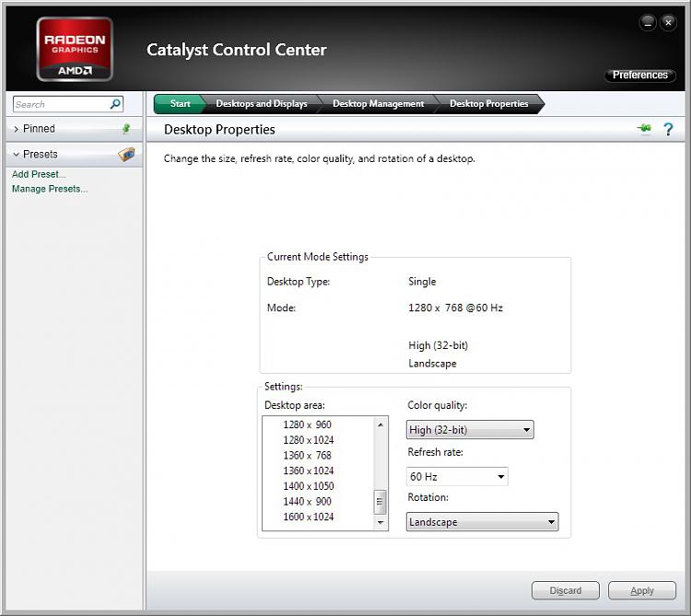Go to Desktop Management breadcrumb
This screenshot has height=616, width=691.
coord(378,104)
